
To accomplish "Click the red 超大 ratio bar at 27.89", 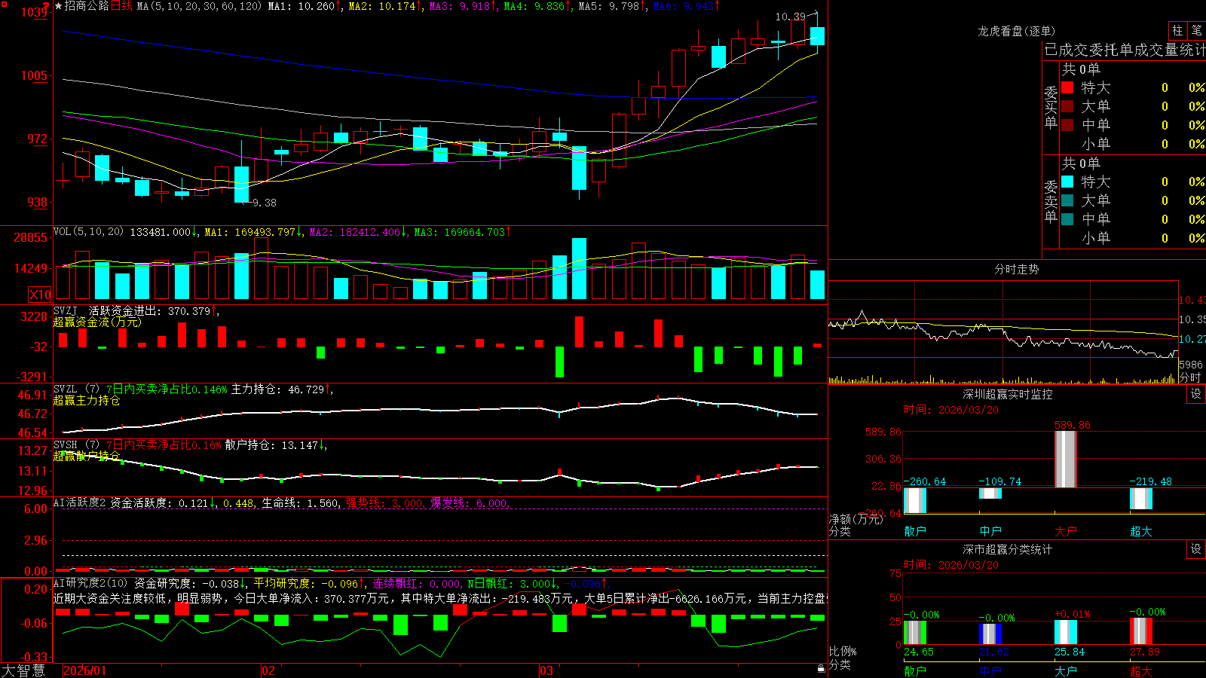I will (1141, 631).
